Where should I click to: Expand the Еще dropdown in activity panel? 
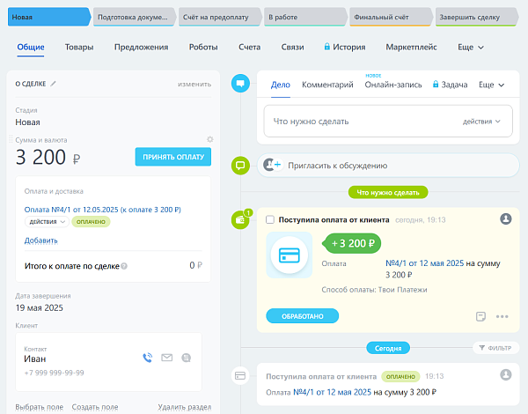coord(492,85)
